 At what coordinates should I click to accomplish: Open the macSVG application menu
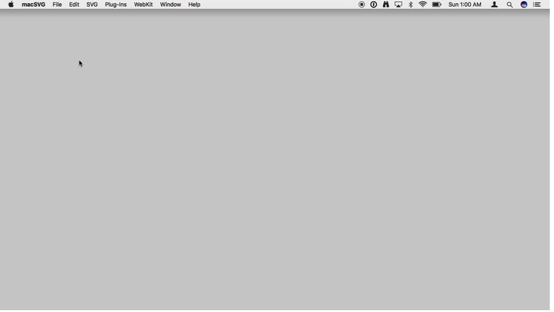[34, 4]
